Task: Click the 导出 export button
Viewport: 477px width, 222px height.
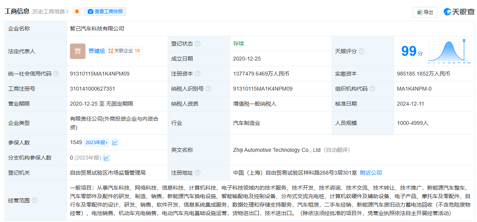Action: (425, 12)
